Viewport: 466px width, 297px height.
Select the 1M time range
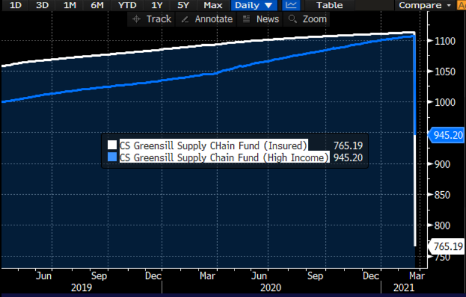pyautogui.click(x=70, y=5)
